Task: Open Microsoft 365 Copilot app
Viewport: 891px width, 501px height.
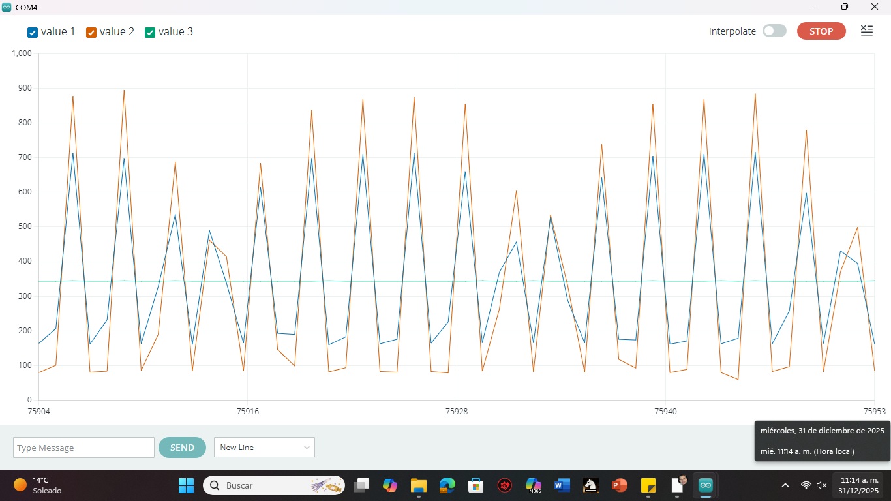Action: coord(534,485)
